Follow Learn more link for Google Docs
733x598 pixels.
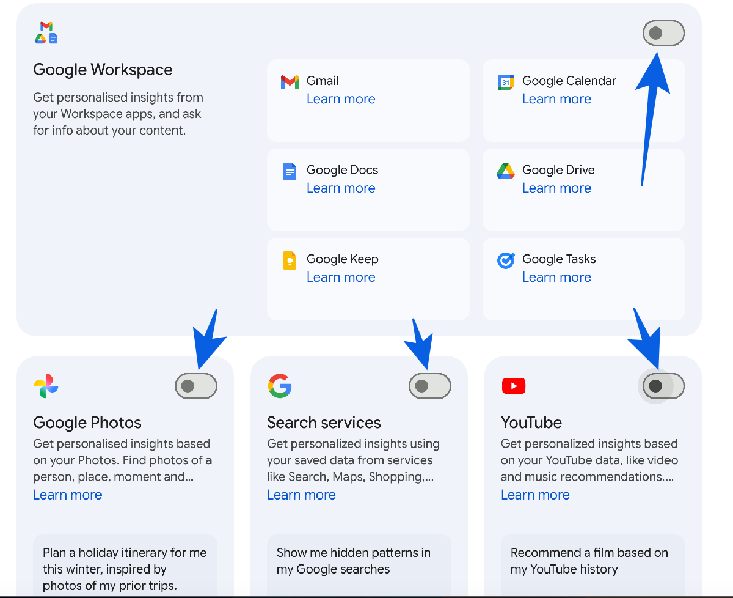tap(341, 188)
